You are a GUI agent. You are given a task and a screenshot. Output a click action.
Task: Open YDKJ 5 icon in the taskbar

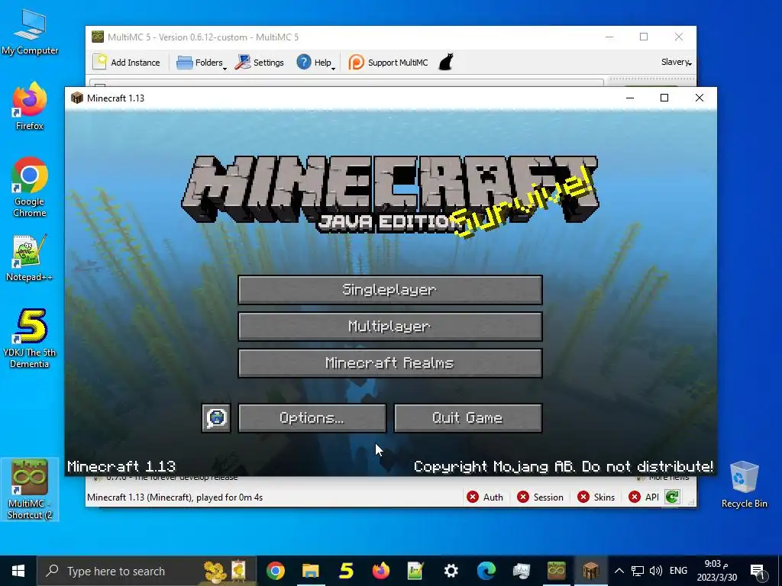346,571
